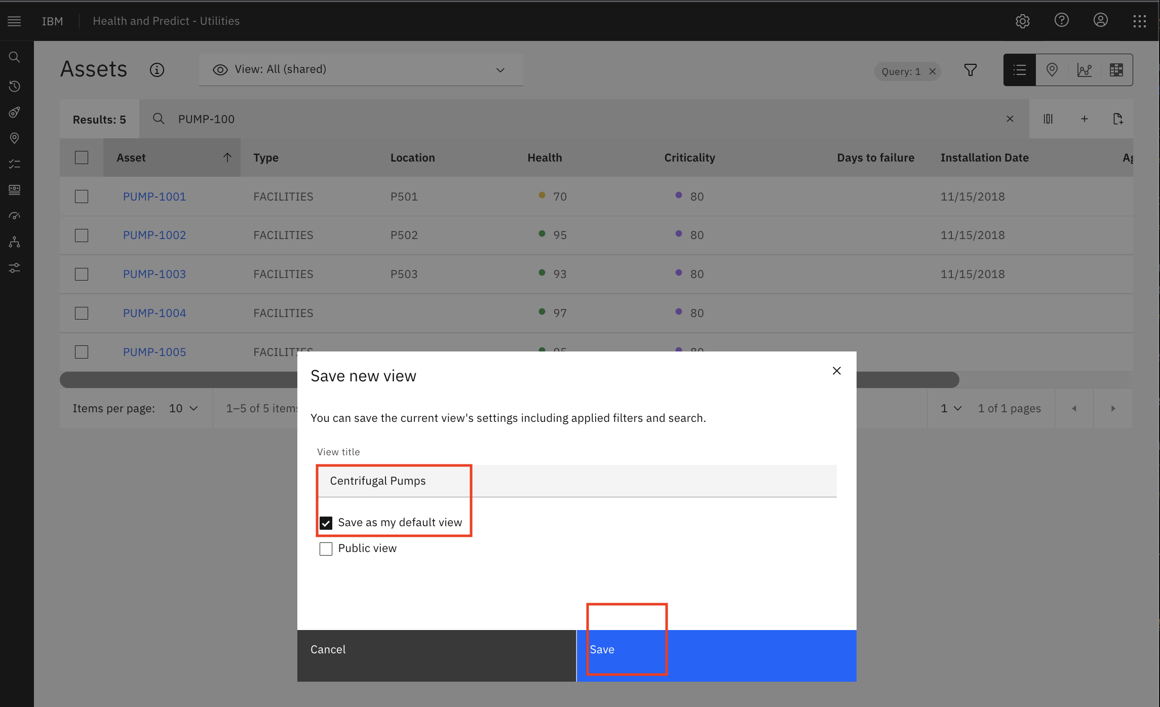Switch to grid matrix view icon

[x=1116, y=70]
